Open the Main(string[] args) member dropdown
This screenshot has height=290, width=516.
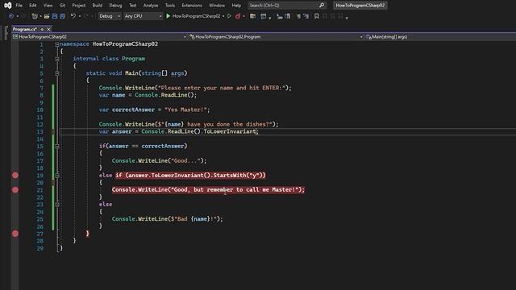[440, 37]
